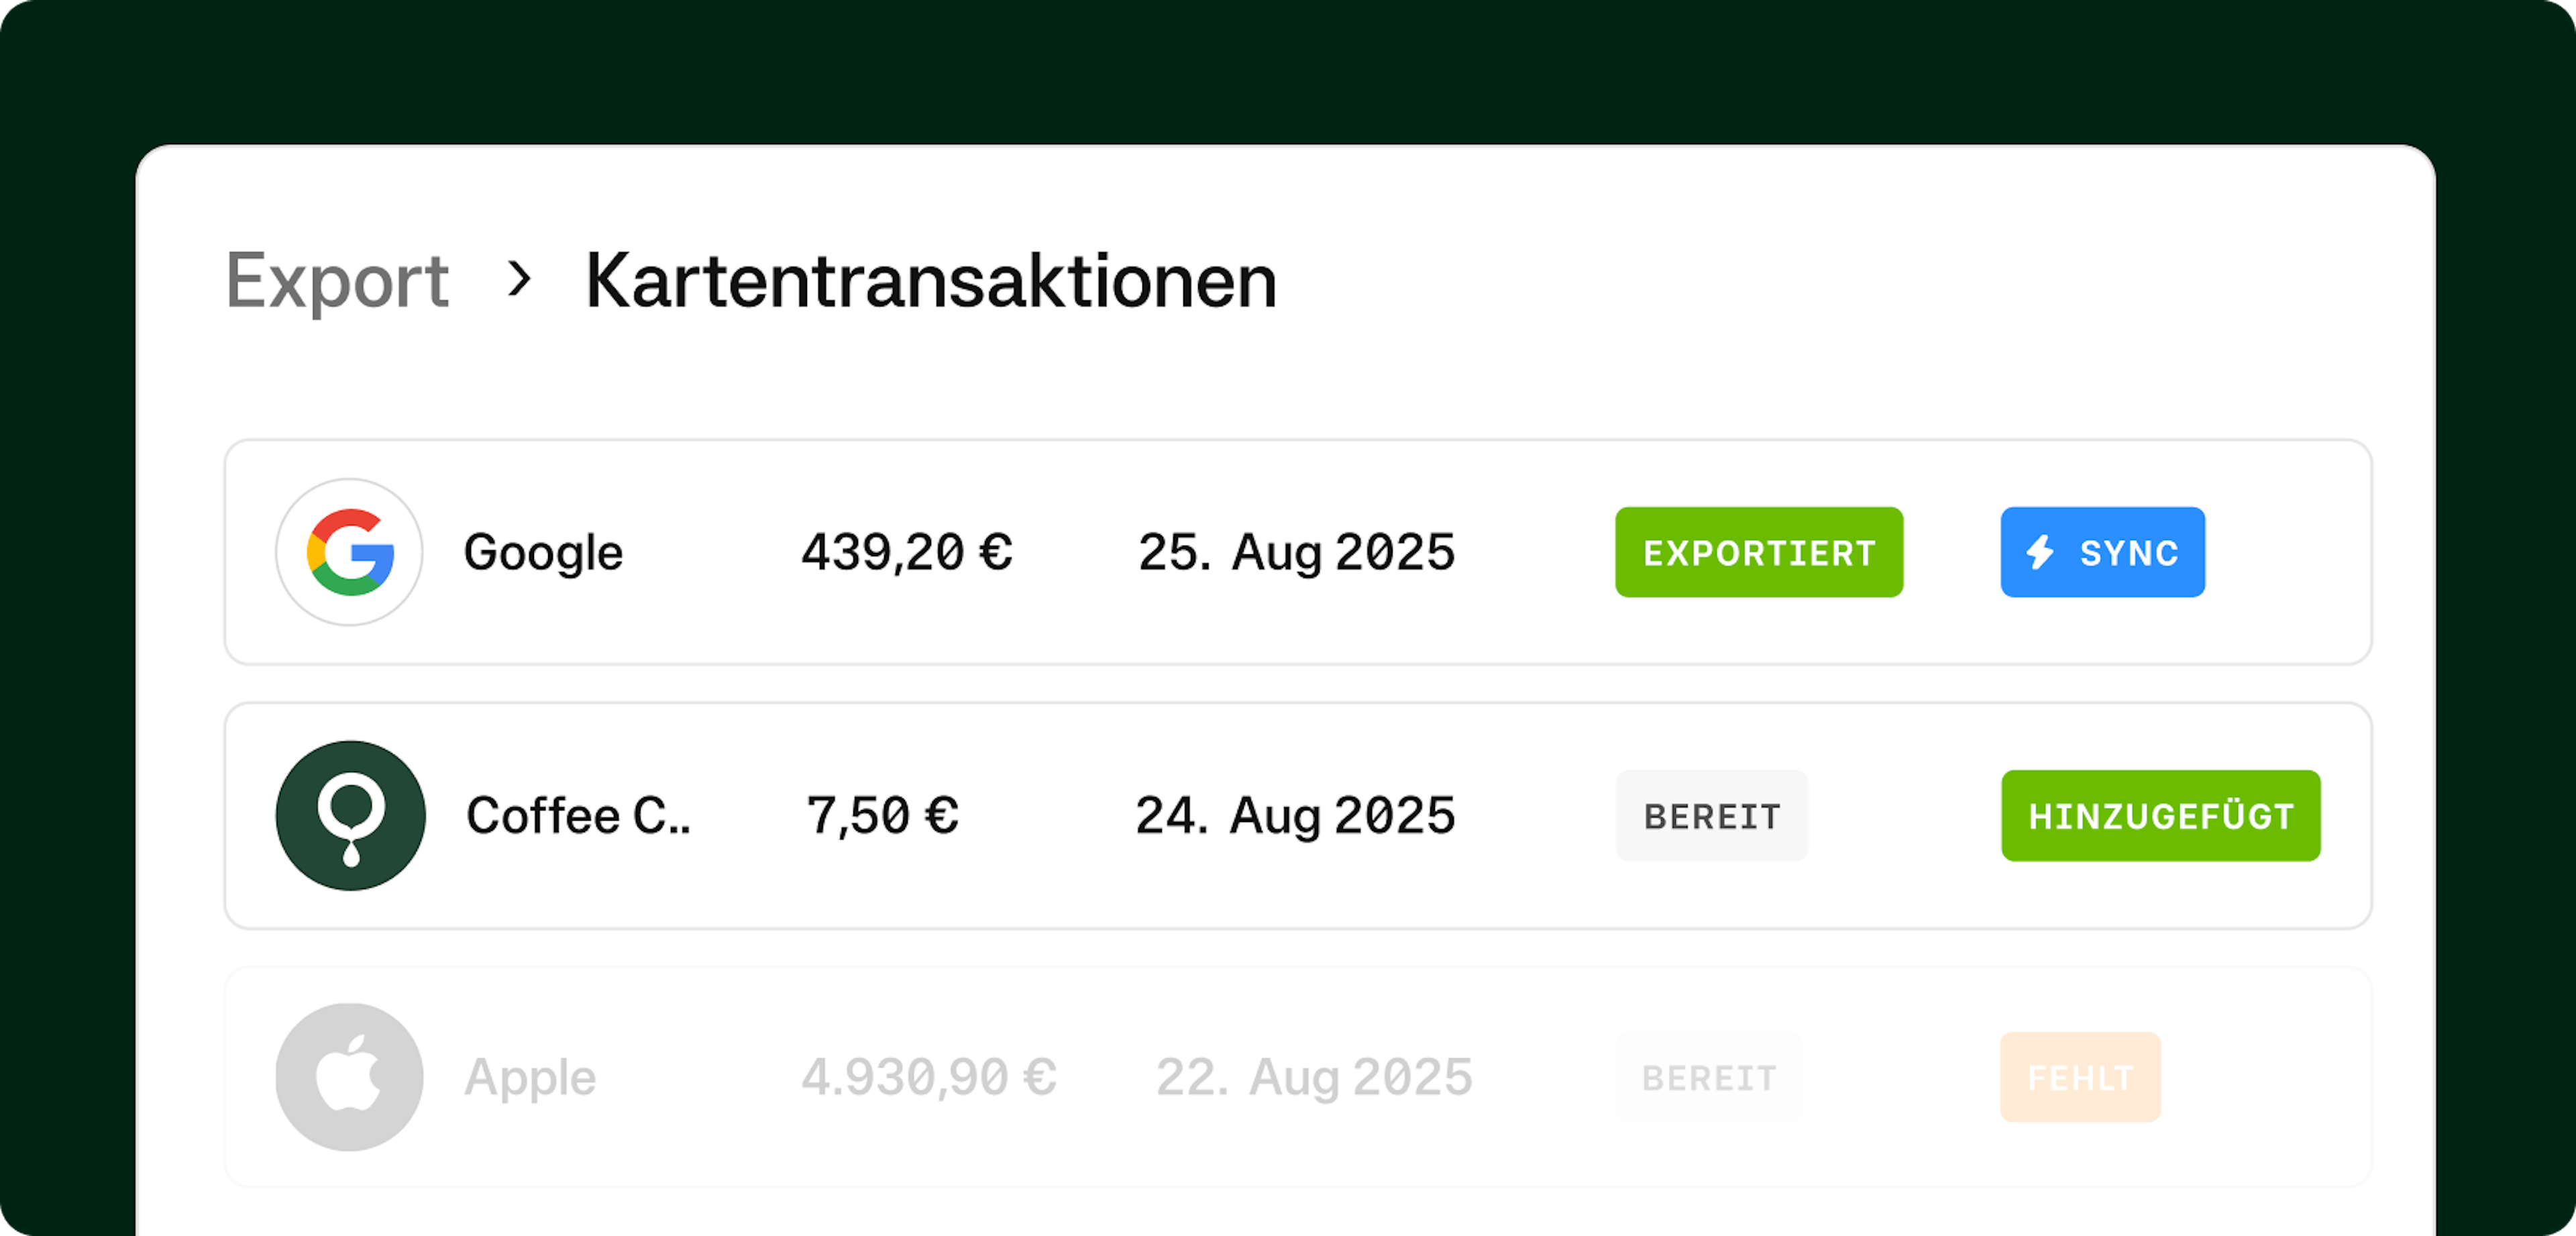2576x1236 pixels.
Task: Click the blue SYNC button
Action: pyautogui.click(x=2102, y=552)
